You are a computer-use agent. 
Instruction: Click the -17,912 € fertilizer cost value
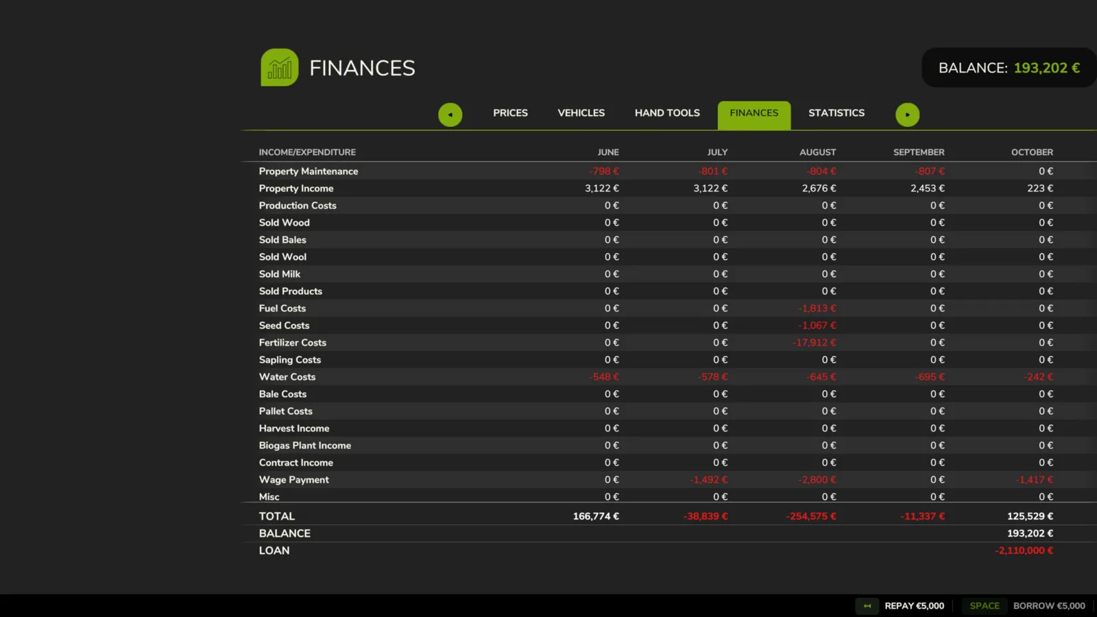point(815,343)
